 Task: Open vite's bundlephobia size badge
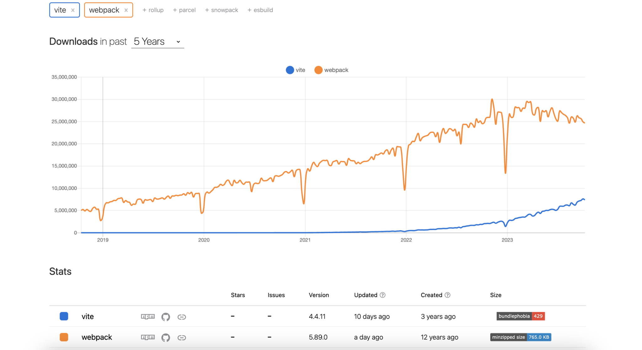coord(520,316)
